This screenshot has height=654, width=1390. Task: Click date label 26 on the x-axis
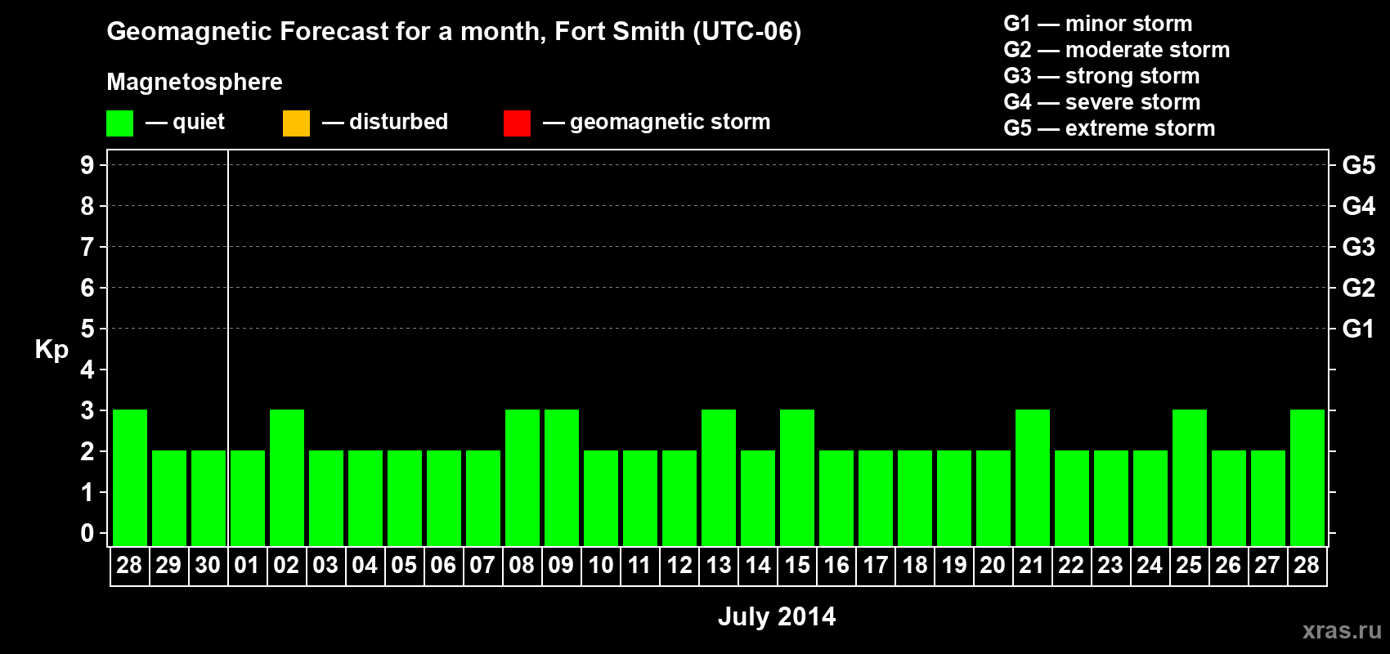(1228, 566)
